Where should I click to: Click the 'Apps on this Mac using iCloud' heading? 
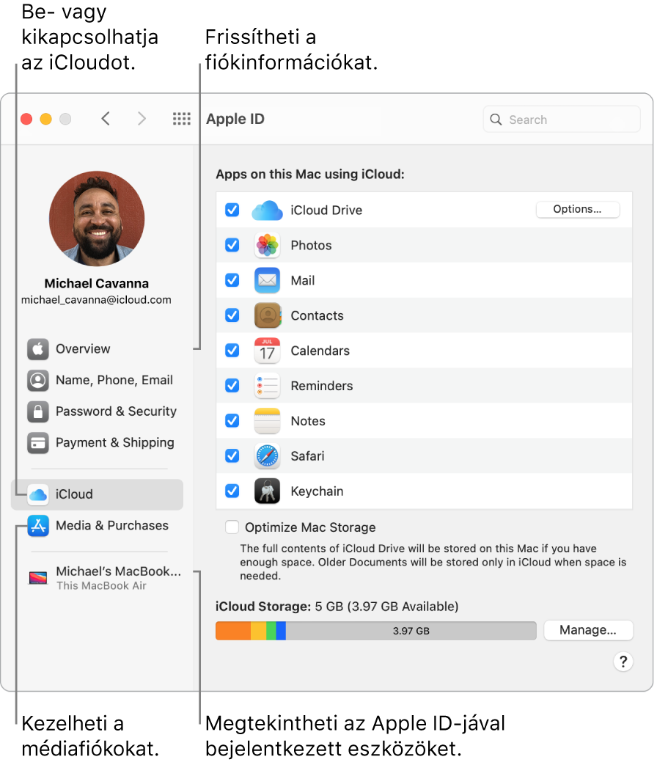310,174
